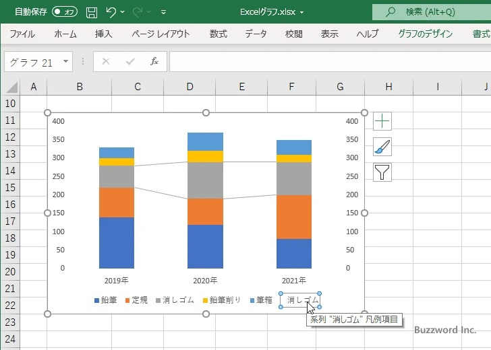Click the 2019年 category axis label

pyautogui.click(x=117, y=280)
